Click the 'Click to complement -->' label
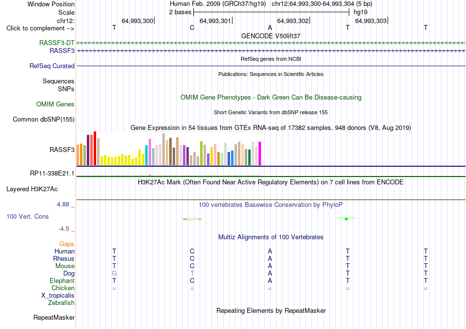 40,28
